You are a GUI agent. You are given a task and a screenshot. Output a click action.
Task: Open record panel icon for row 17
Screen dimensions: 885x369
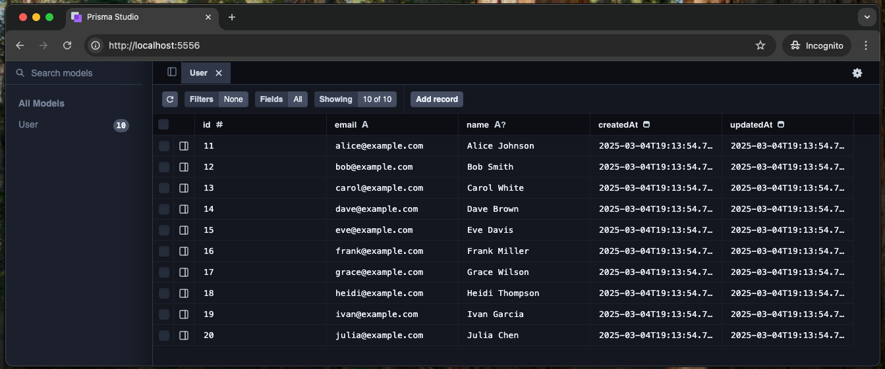pos(184,272)
